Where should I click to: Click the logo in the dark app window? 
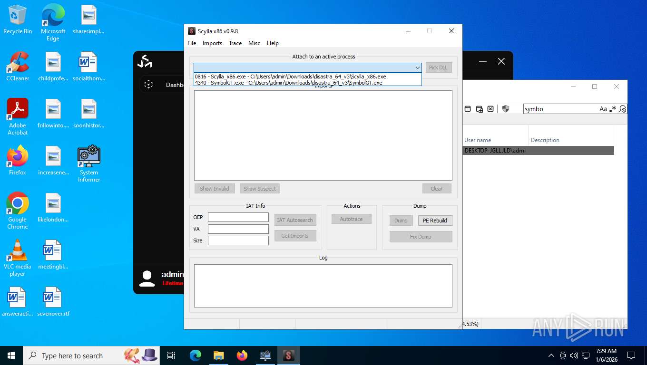pyautogui.click(x=145, y=61)
